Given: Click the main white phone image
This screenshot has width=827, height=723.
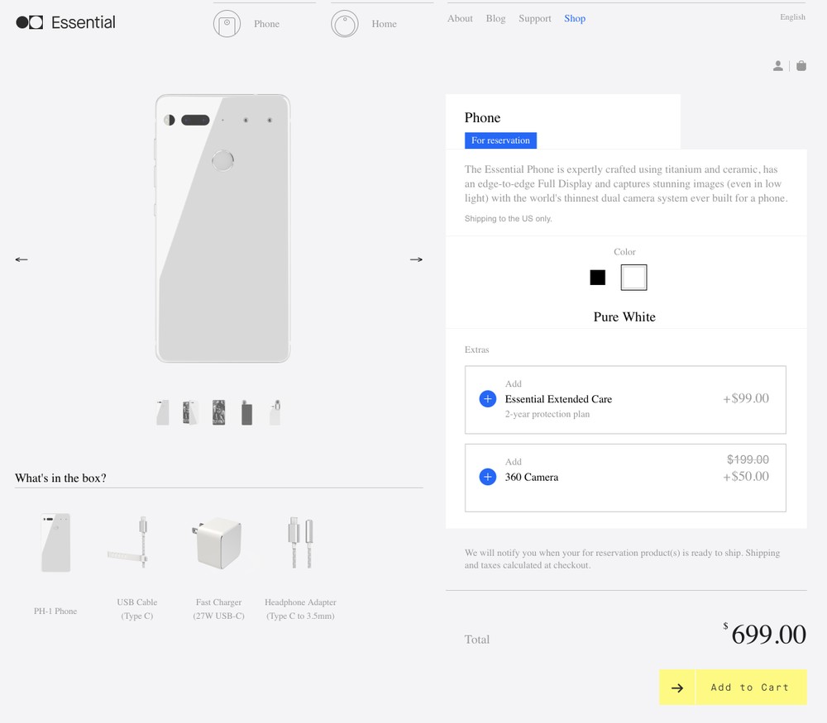Looking at the screenshot, I should tap(222, 228).
